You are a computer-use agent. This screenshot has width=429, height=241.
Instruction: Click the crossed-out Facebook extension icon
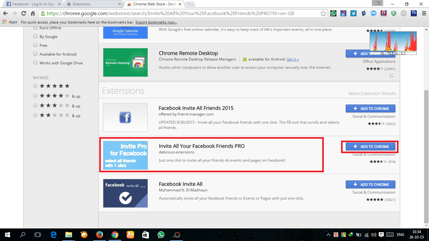383,13
